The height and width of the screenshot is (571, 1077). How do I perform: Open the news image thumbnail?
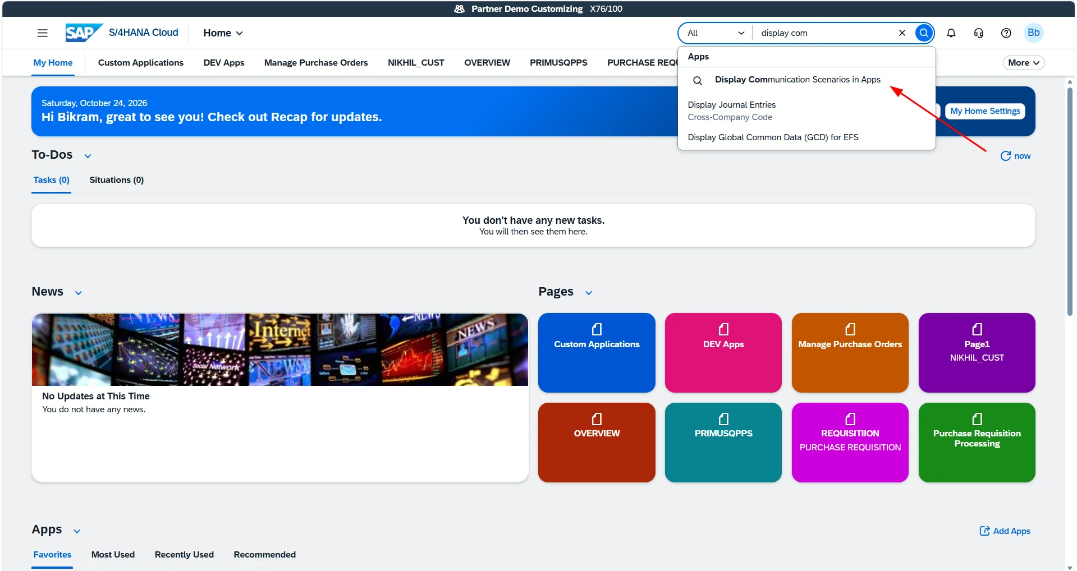(x=279, y=349)
